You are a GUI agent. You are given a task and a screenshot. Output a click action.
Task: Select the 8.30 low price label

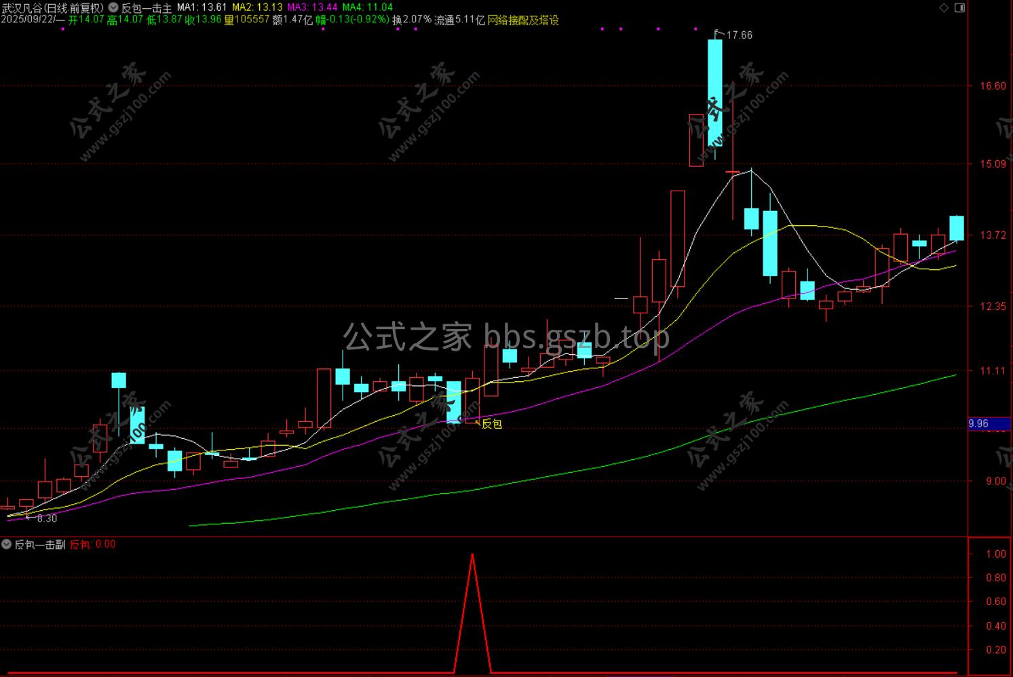coord(47,519)
